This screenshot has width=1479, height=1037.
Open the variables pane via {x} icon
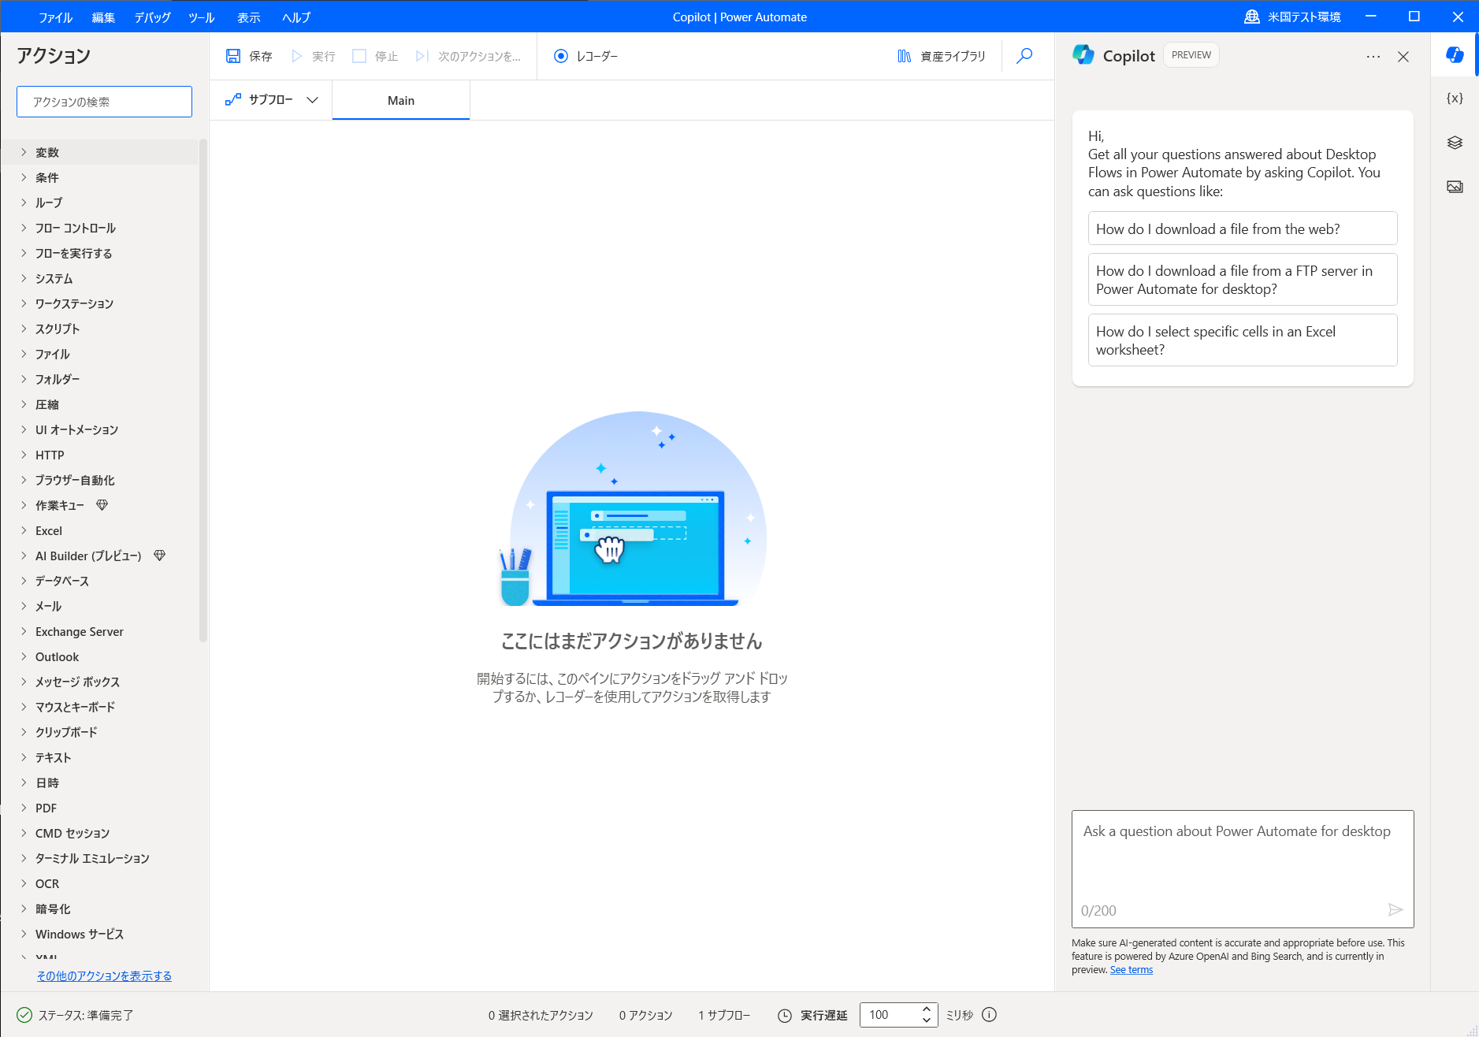pos(1454,97)
